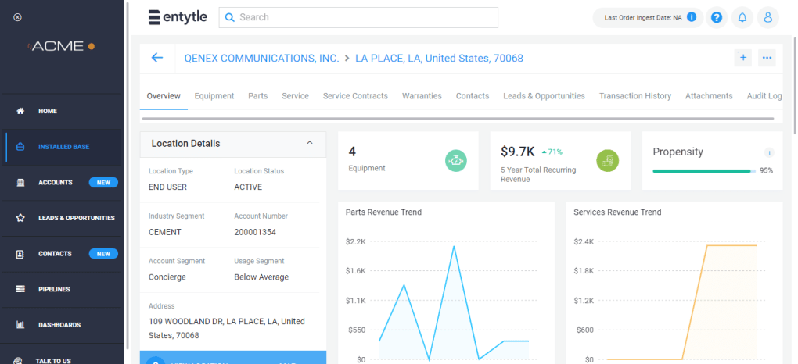Click the NEW badge next to Accounts
Image resolution: width=798 pixels, height=364 pixels.
point(103,183)
